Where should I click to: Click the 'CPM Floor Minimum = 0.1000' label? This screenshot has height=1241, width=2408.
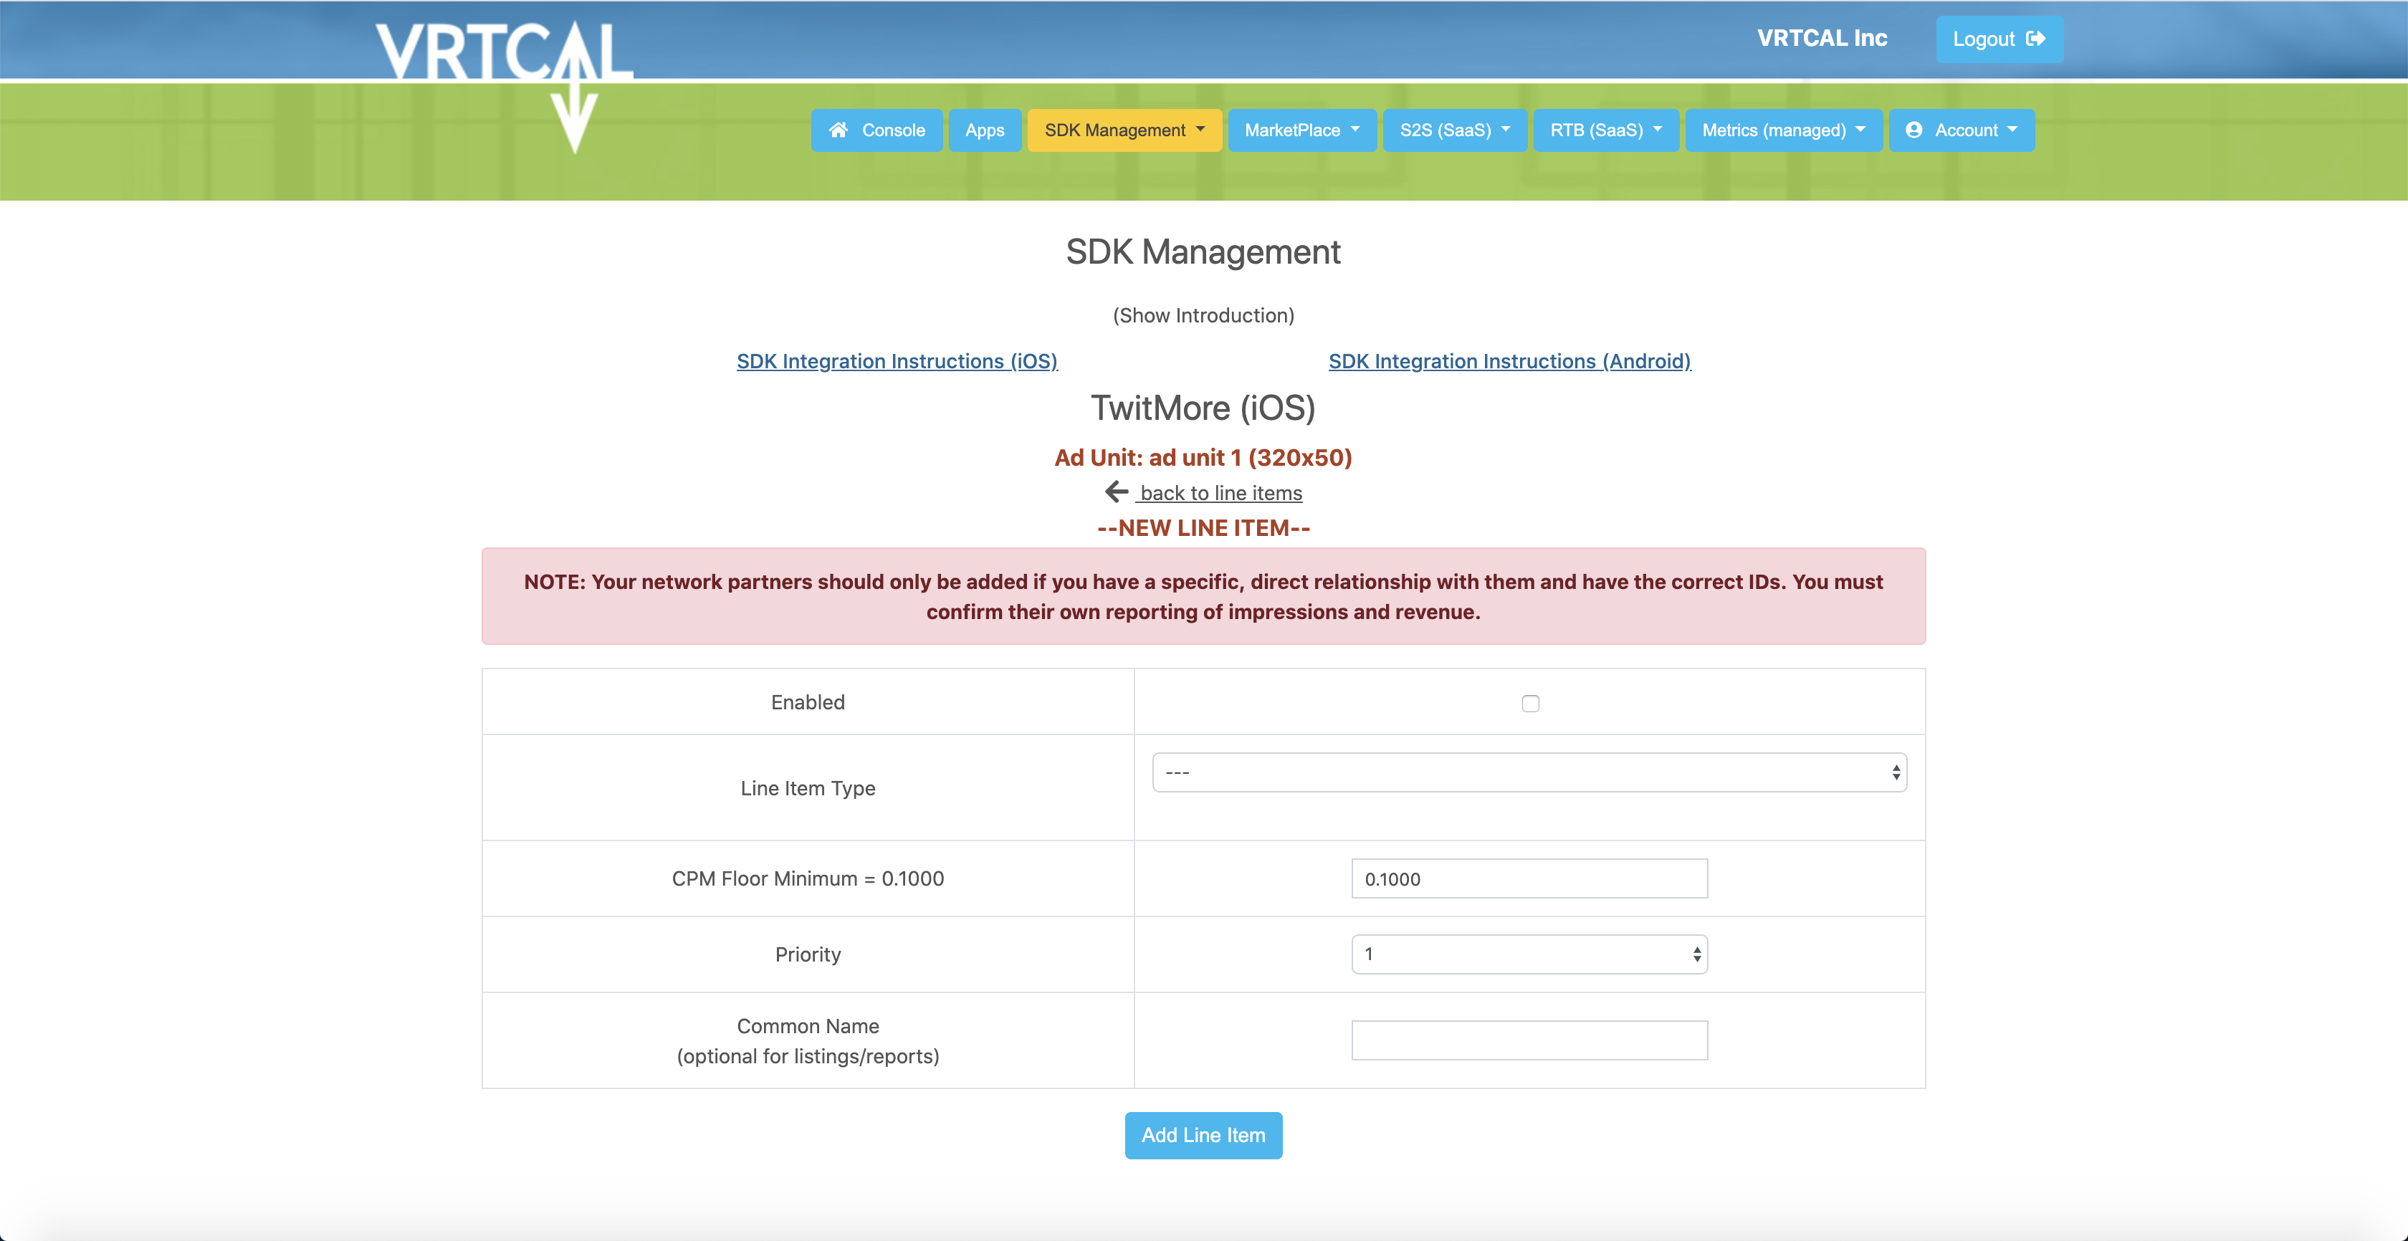pos(808,878)
